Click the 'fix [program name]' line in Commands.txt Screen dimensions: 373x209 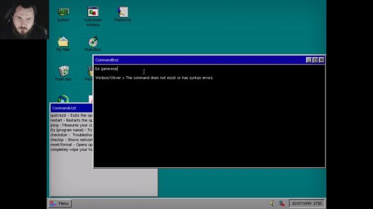point(71,130)
